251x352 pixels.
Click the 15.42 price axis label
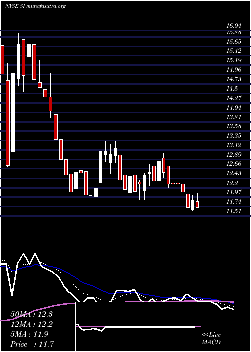(234, 51)
